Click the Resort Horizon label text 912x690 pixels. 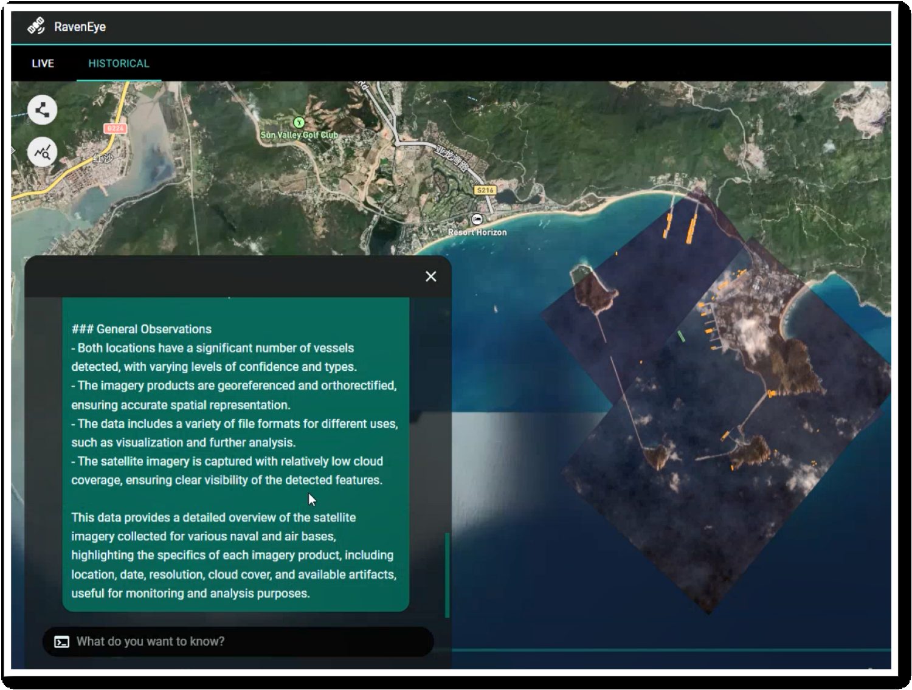click(477, 232)
